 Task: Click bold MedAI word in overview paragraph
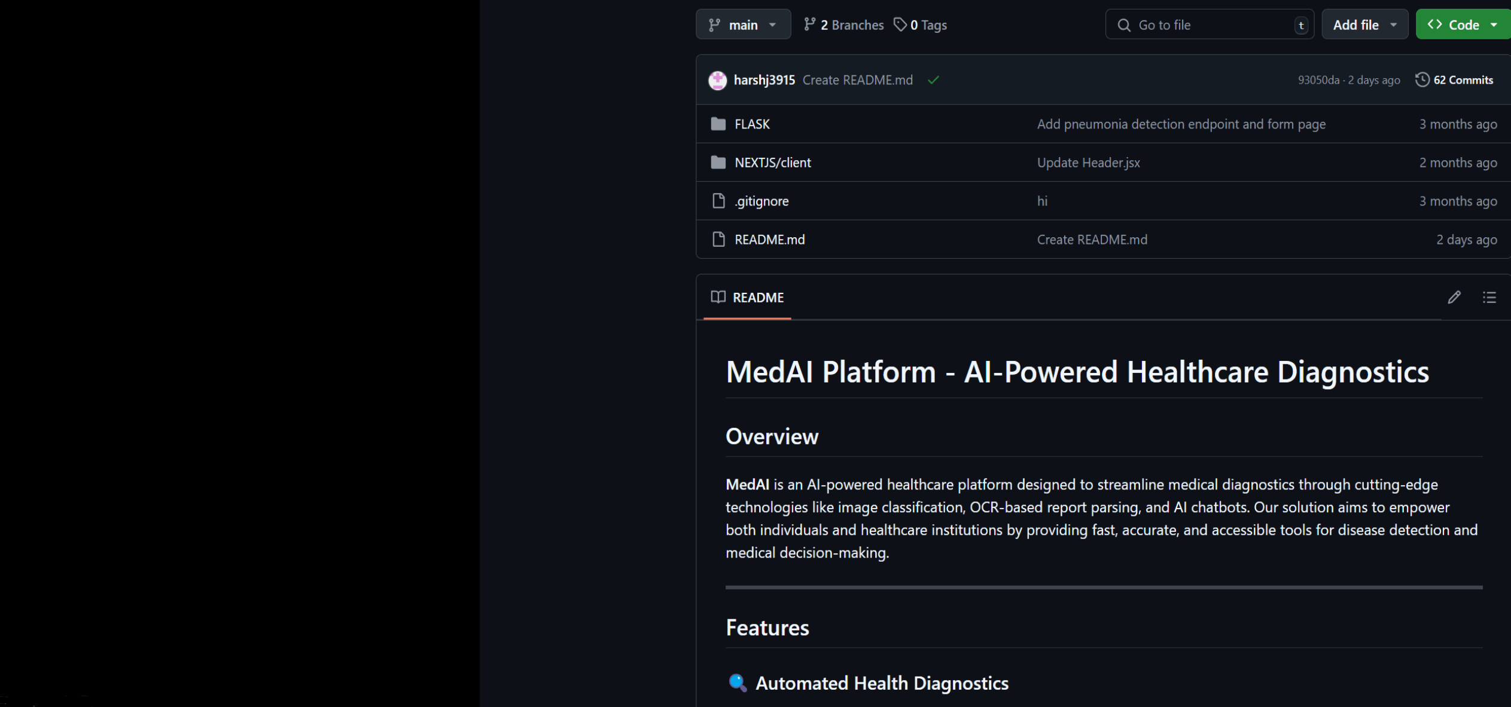pos(747,484)
